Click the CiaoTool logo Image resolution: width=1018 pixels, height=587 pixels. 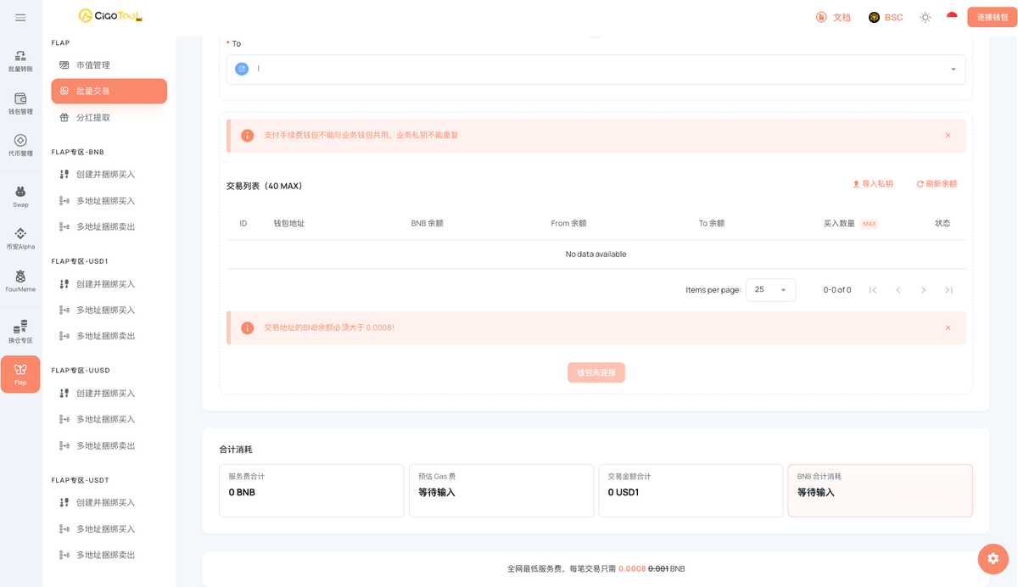tap(110, 15)
